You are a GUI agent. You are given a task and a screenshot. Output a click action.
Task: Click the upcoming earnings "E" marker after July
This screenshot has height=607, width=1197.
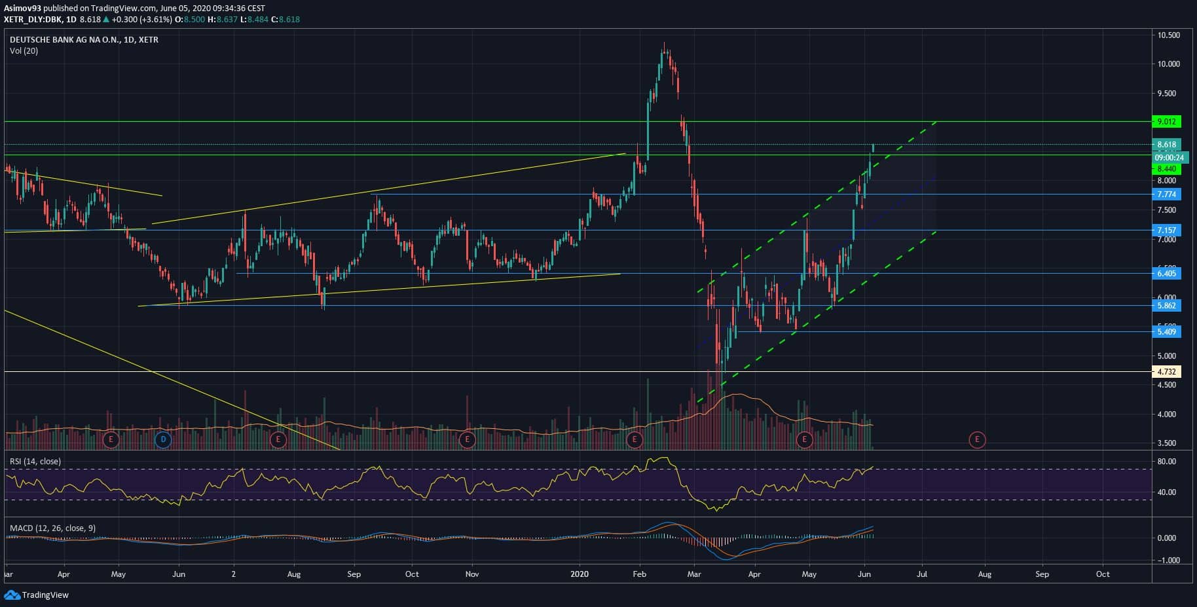point(977,439)
